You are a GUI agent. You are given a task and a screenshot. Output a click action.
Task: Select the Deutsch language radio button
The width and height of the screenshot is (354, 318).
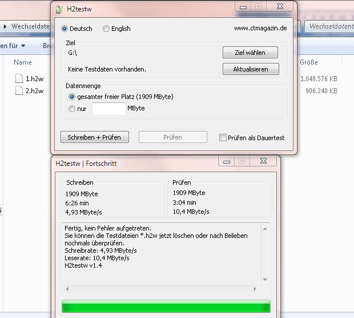(x=65, y=29)
